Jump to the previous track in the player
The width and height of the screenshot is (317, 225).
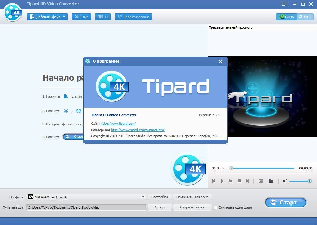point(214,181)
